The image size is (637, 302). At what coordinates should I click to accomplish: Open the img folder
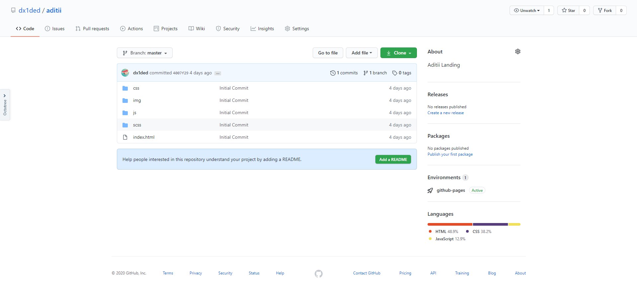coord(137,101)
